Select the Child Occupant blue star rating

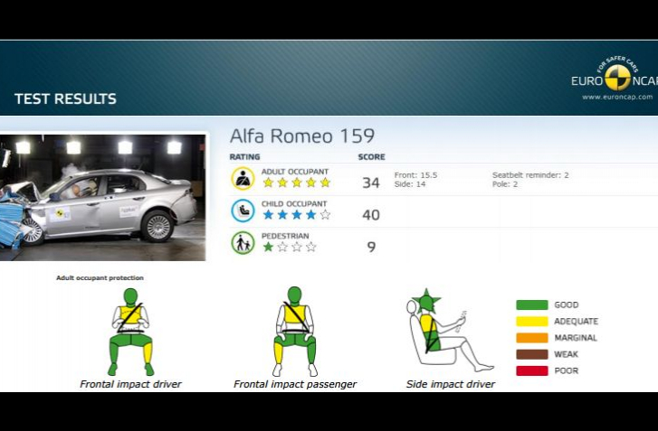(x=297, y=215)
